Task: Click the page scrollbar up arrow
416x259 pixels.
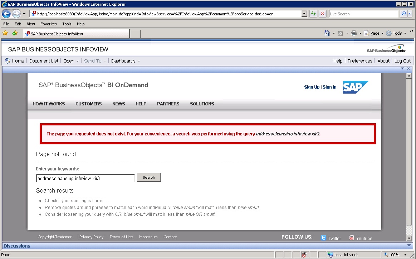Action: [409, 76]
